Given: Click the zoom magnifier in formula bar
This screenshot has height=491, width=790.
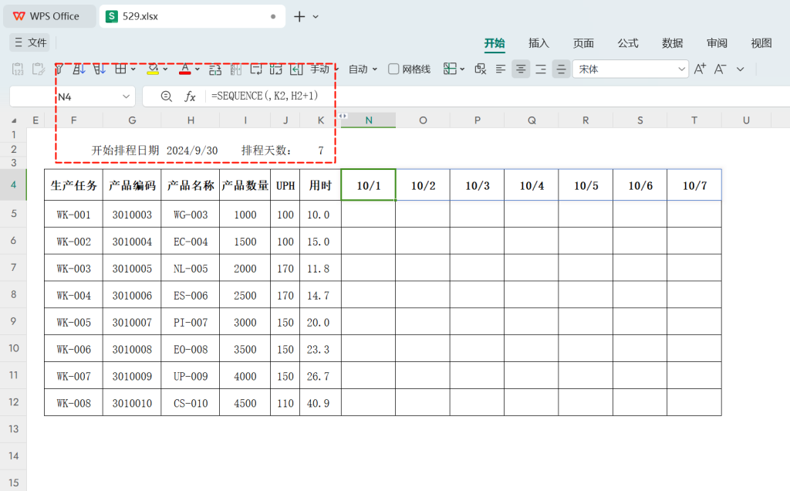Looking at the screenshot, I should 167,97.
